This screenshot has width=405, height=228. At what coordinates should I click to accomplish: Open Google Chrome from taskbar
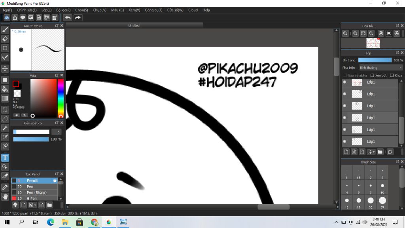coord(94,222)
